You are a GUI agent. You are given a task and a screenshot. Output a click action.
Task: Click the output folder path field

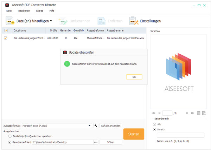63,142
